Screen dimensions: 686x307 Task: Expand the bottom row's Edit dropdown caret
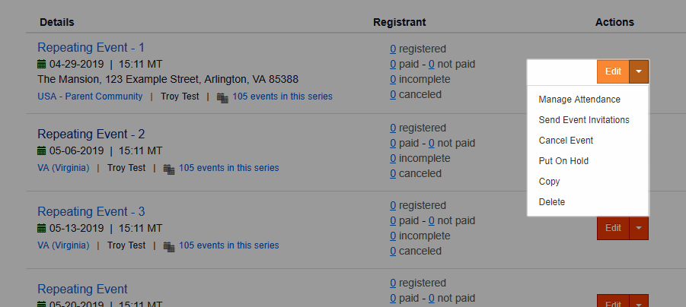click(x=639, y=302)
